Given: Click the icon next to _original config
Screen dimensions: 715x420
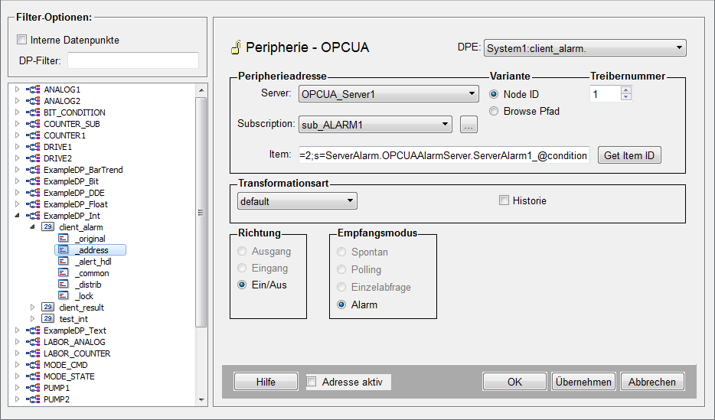Looking at the screenshot, I should point(63,239).
